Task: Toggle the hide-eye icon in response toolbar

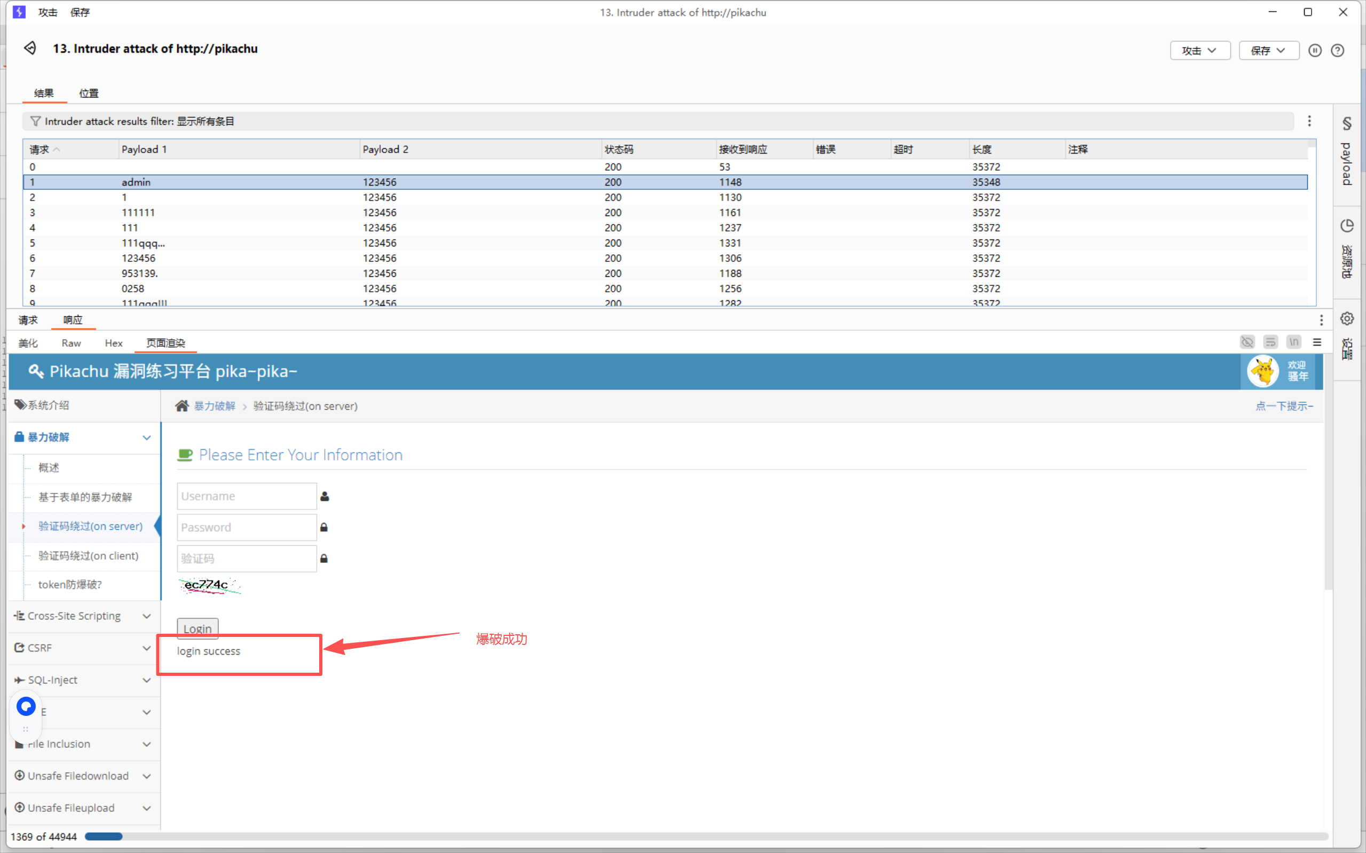Action: click(x=1247, y=342)
